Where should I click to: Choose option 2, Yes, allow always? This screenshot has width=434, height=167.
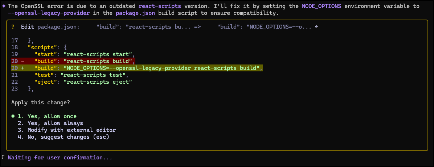pyautogui.click(x=50, y=123)
